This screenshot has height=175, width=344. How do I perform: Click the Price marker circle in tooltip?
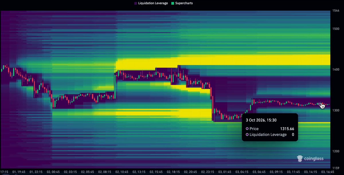247,129
